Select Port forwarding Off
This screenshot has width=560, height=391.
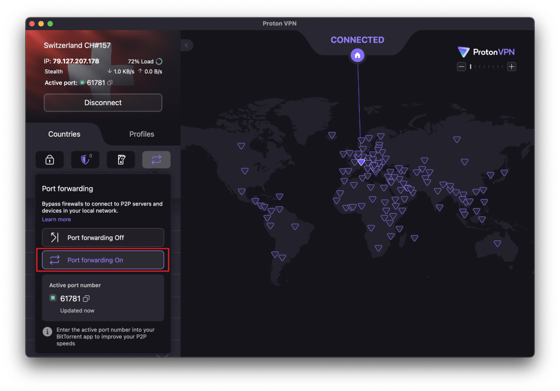[x=103, y=238]
